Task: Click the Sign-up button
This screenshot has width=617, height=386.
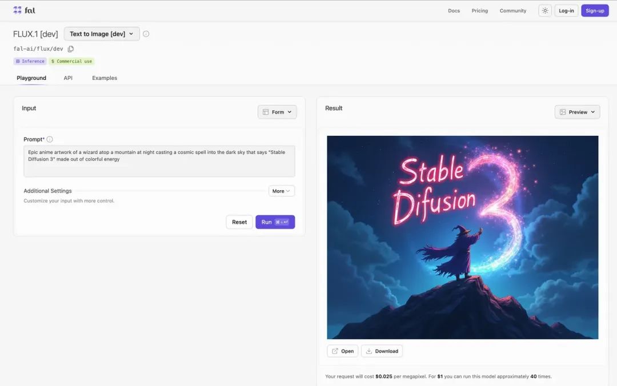Action: tap(595, 11)
